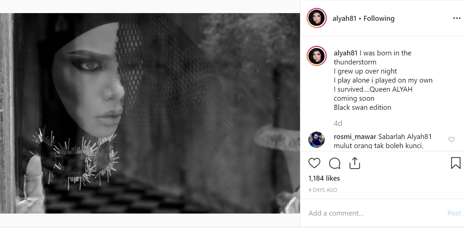
Task: Open the 4 DAYS AGO timestamp link
Action: [323, 190]
